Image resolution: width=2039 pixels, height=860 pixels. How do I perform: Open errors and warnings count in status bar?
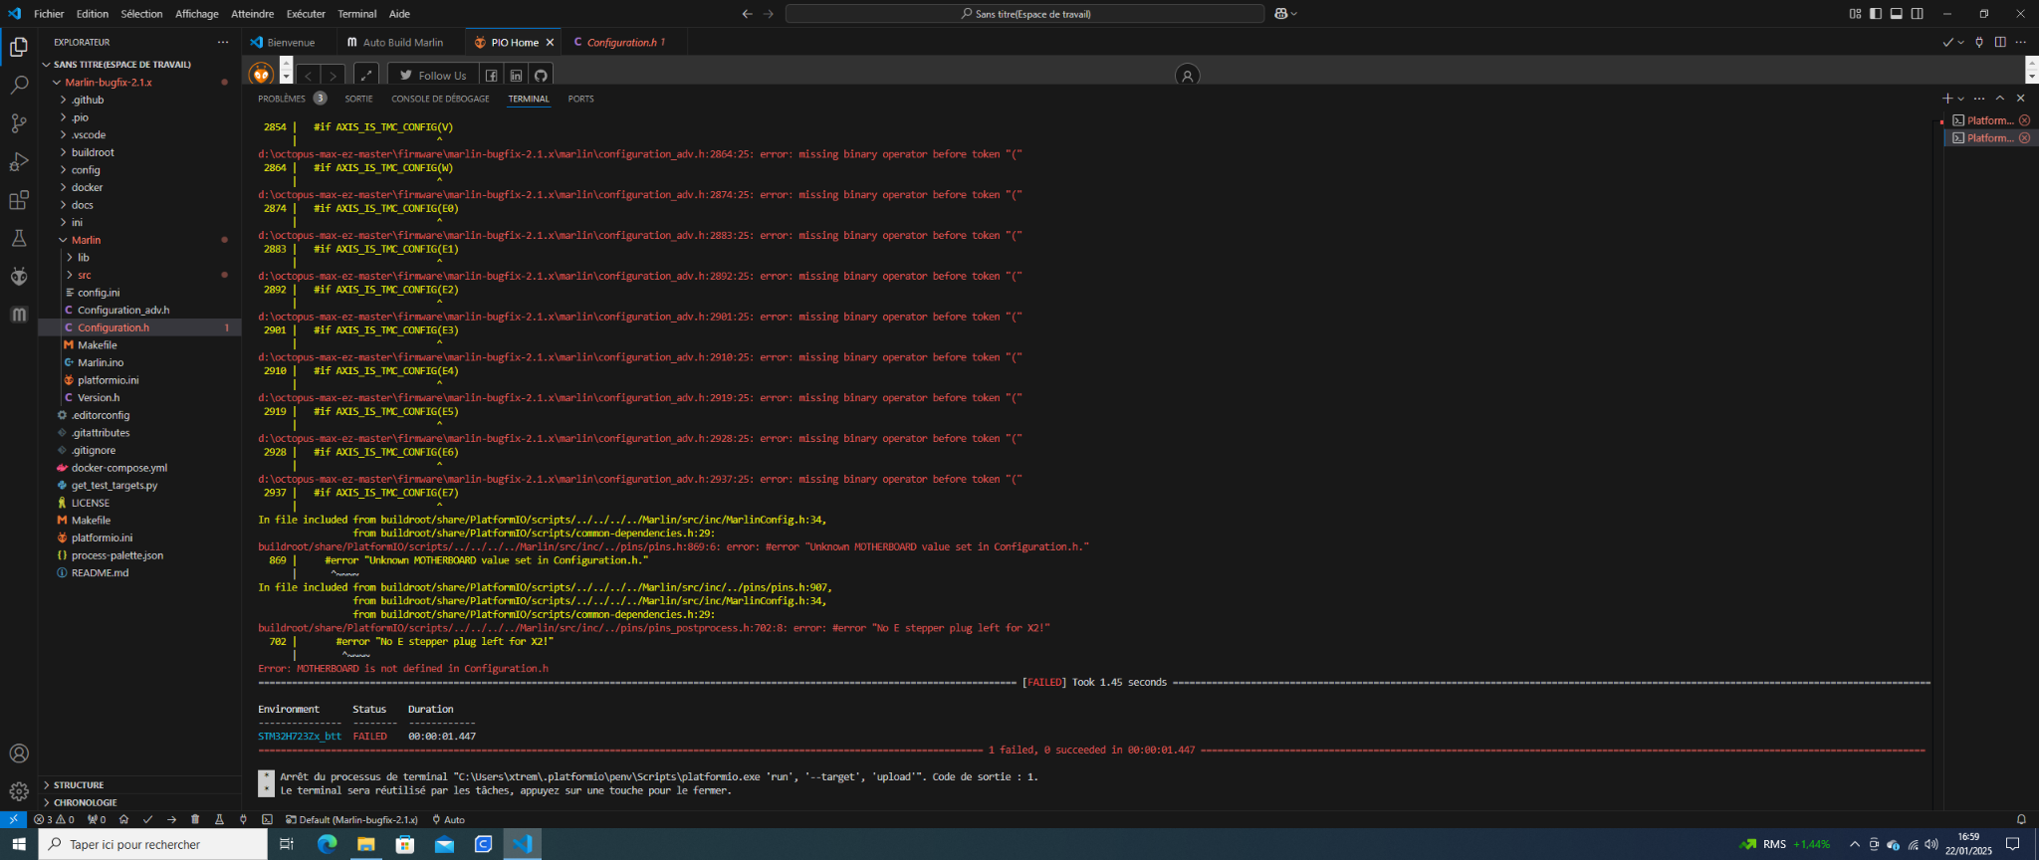point(54,820)
